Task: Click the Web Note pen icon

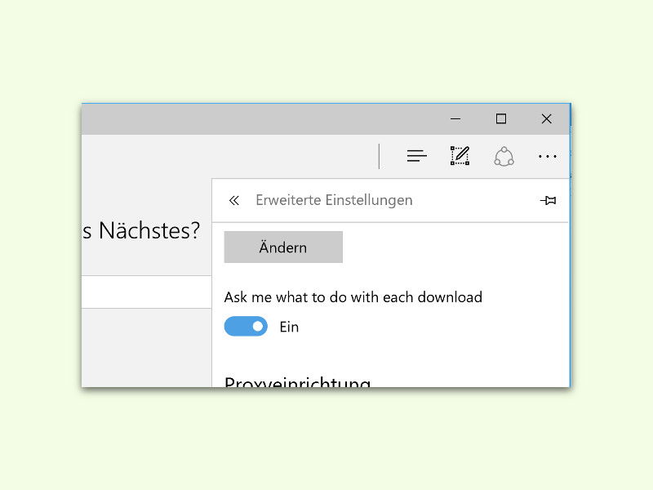Action: pos(460,156)
